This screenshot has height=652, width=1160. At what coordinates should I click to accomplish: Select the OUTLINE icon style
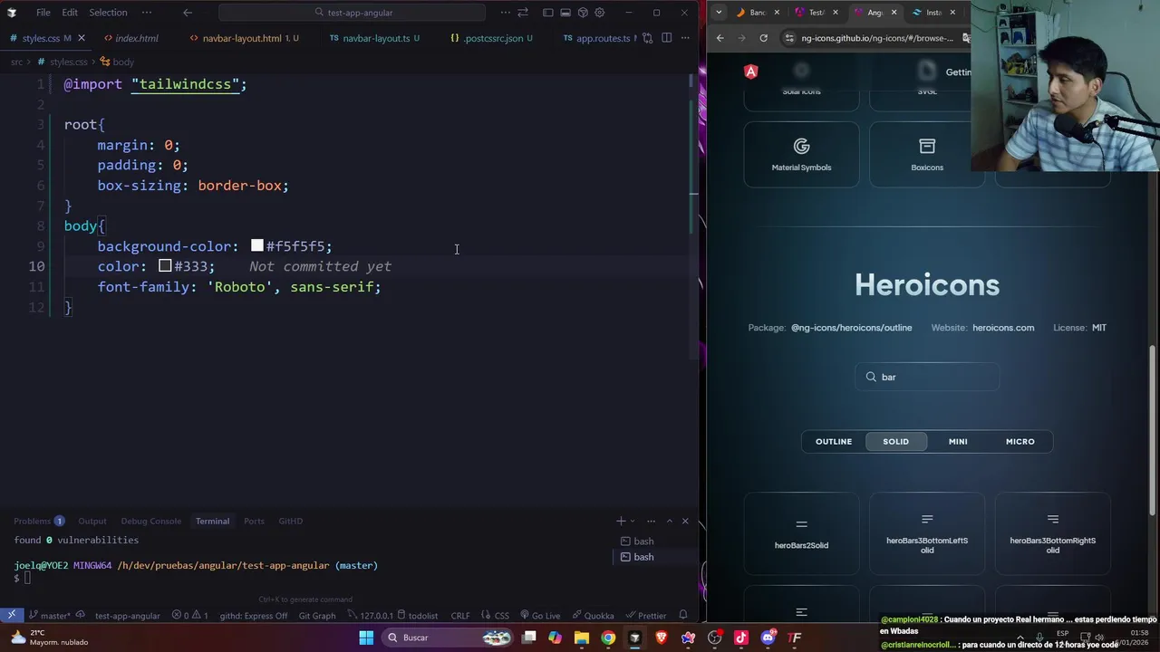pos(834,442)
